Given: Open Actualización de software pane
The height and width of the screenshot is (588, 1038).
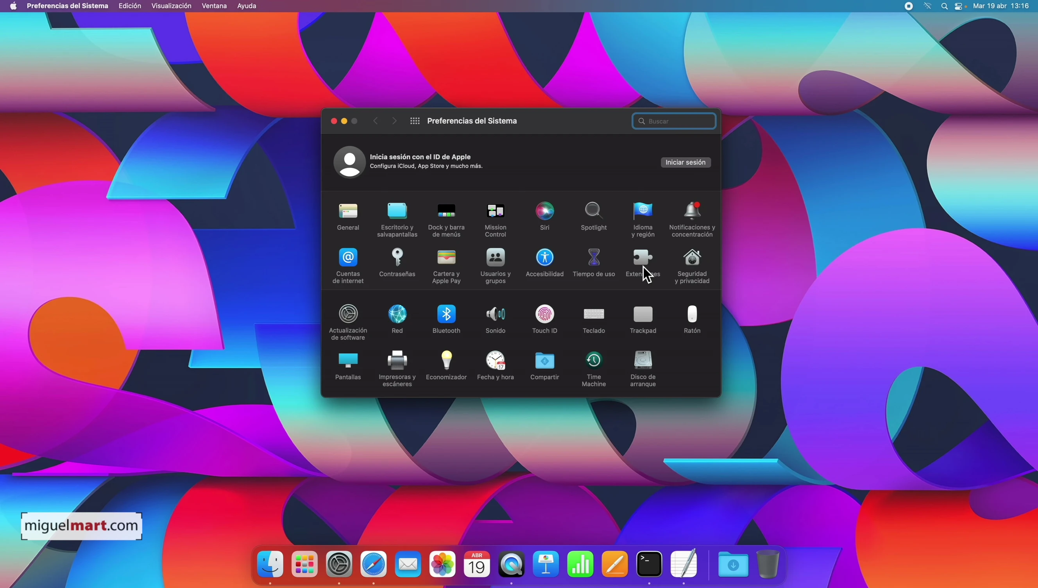Looking at the screenshot, I should (348, 323).
